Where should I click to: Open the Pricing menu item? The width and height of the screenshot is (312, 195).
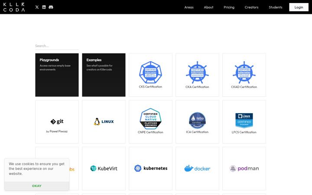click(229, 7)
